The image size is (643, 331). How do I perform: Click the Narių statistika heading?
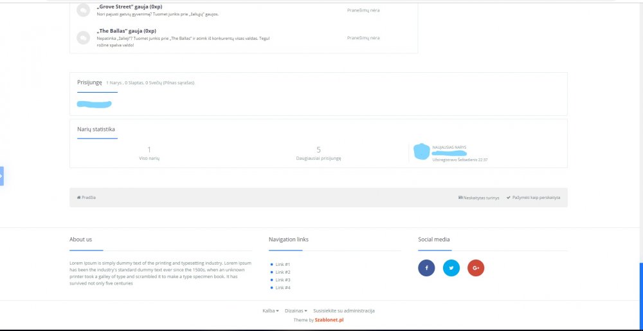[x=96, y=129]
